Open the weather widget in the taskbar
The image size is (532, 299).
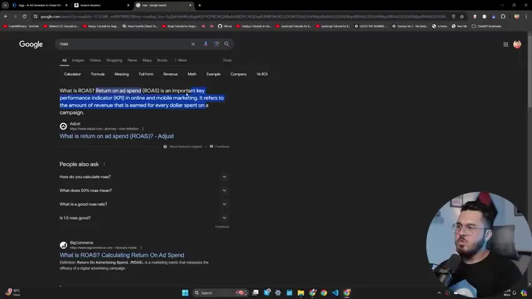tap(12, 293)
